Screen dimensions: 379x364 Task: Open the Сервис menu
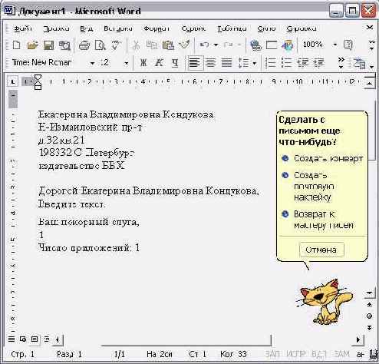click(x=193, y=28)
